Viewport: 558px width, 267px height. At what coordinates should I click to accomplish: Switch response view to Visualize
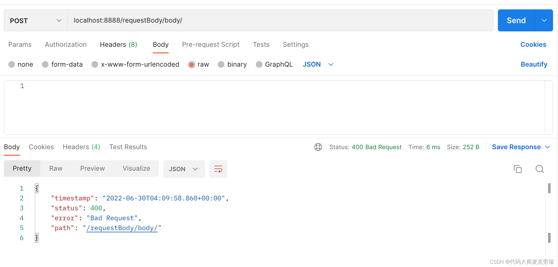[136, 168]
